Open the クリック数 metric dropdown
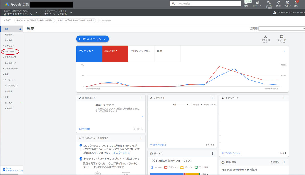 pyautogui.click(x=86, y=51)
